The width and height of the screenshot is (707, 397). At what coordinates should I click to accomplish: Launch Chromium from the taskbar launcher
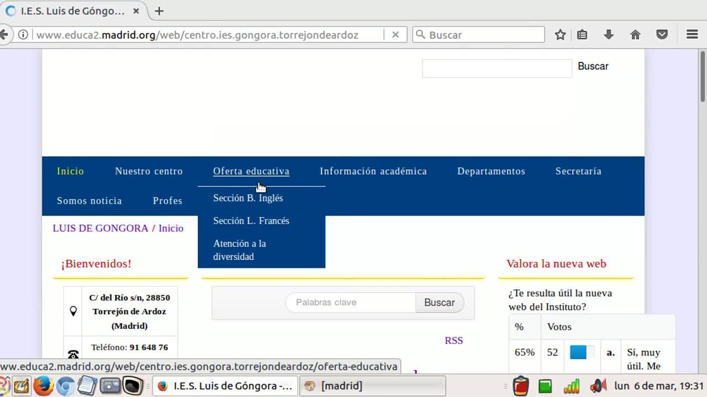[x=65, y=387]
